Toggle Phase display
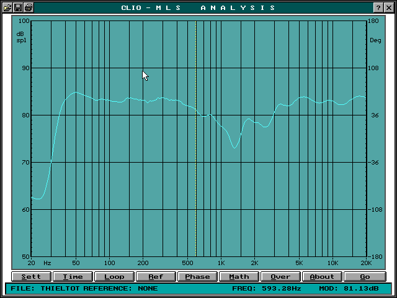 [x=197, y=276]
